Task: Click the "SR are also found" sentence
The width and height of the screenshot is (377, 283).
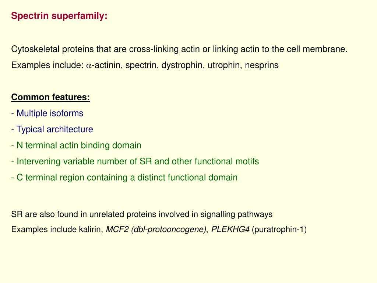Action: [x=142, y=214]
